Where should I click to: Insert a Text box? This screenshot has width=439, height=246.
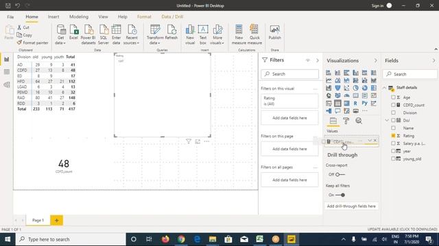(x=203, y=35)
